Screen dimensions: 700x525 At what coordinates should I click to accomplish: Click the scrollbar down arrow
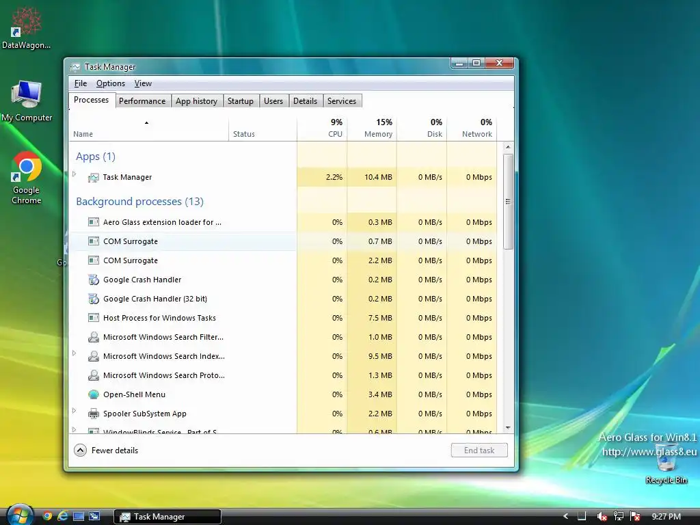tap(508, 428)
